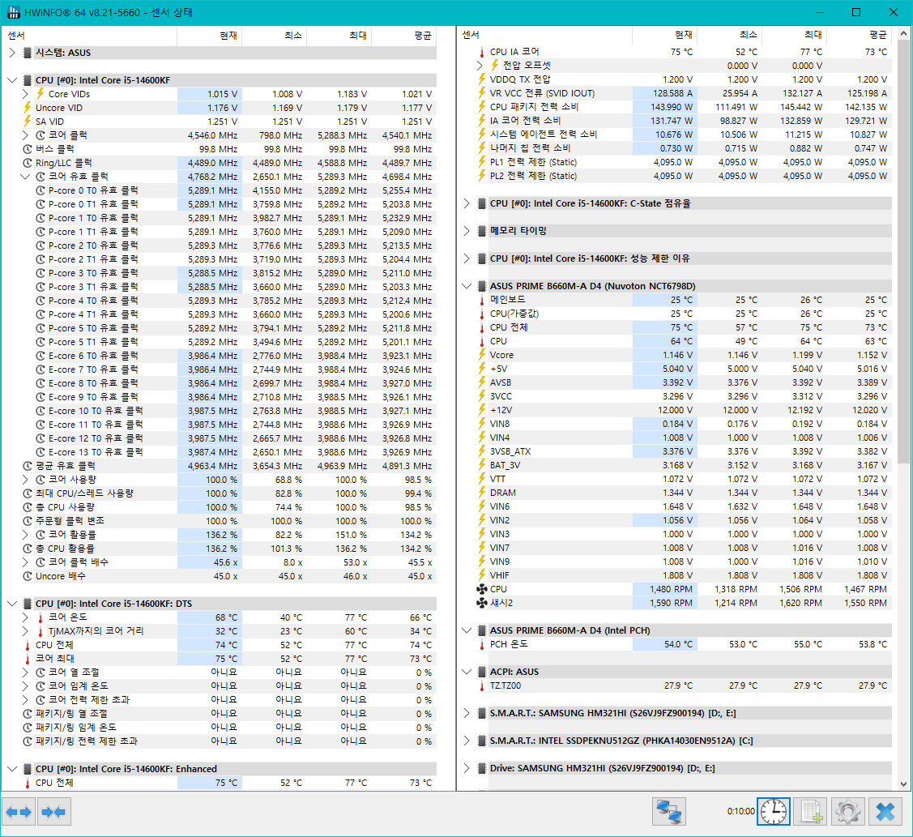This screenshot has width=913, height=837.
Task: Collapse ASUS PRIME B660M-A D4 Nuvoton section
Action: [467, 286]
